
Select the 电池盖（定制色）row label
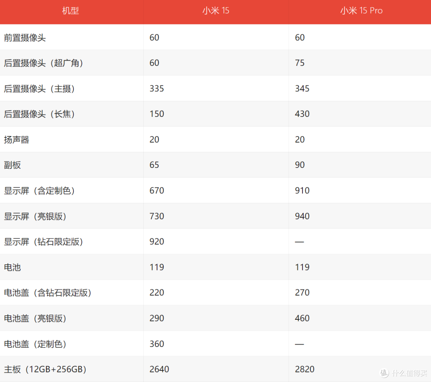(35, 344)
